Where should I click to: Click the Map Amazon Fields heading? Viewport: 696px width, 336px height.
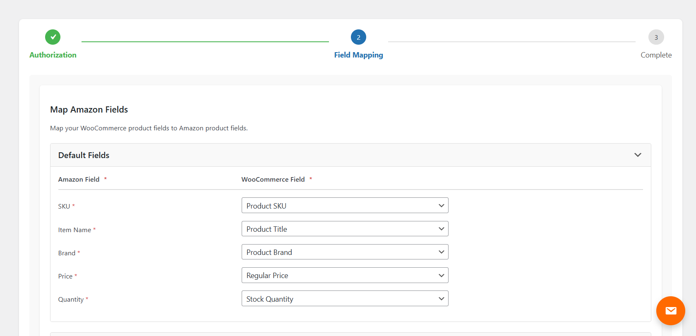[x=89, y=110]
